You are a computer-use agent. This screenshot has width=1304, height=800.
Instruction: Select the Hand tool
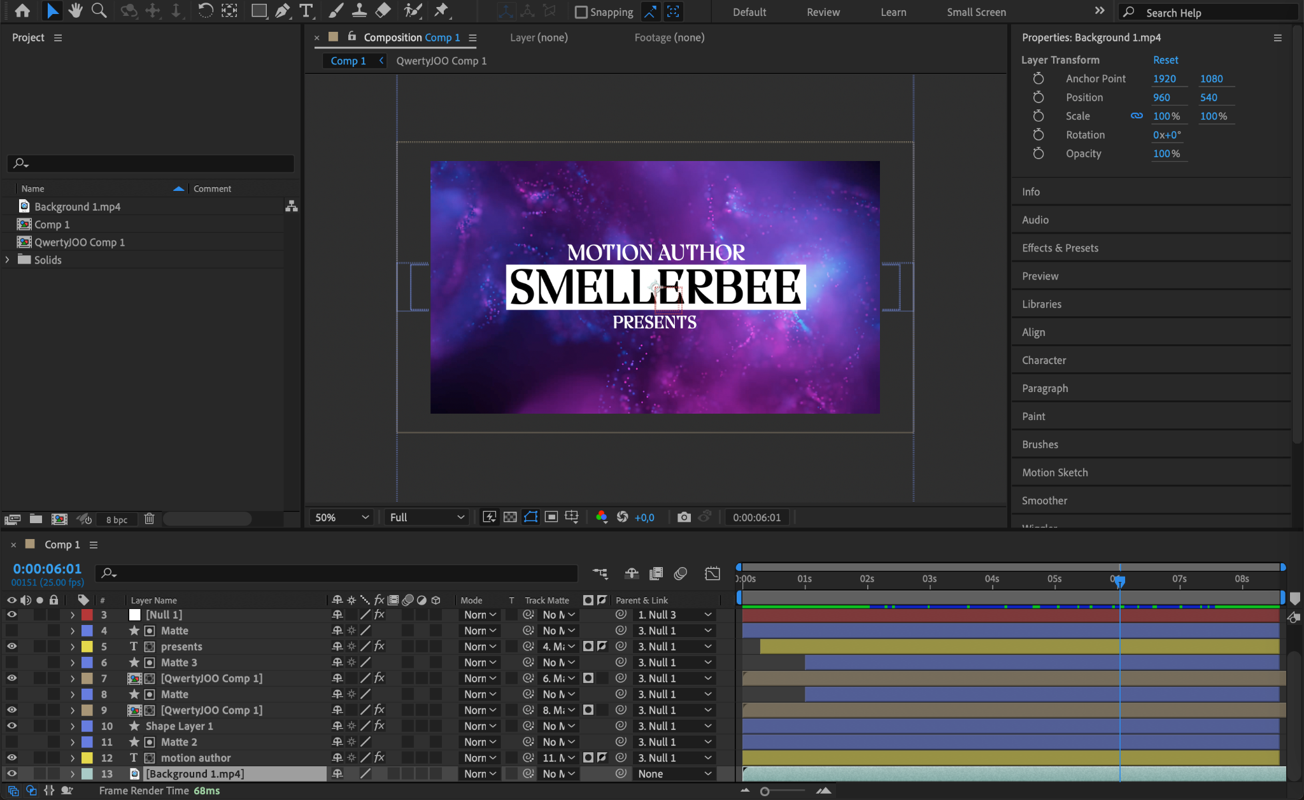tap(75, 10)
